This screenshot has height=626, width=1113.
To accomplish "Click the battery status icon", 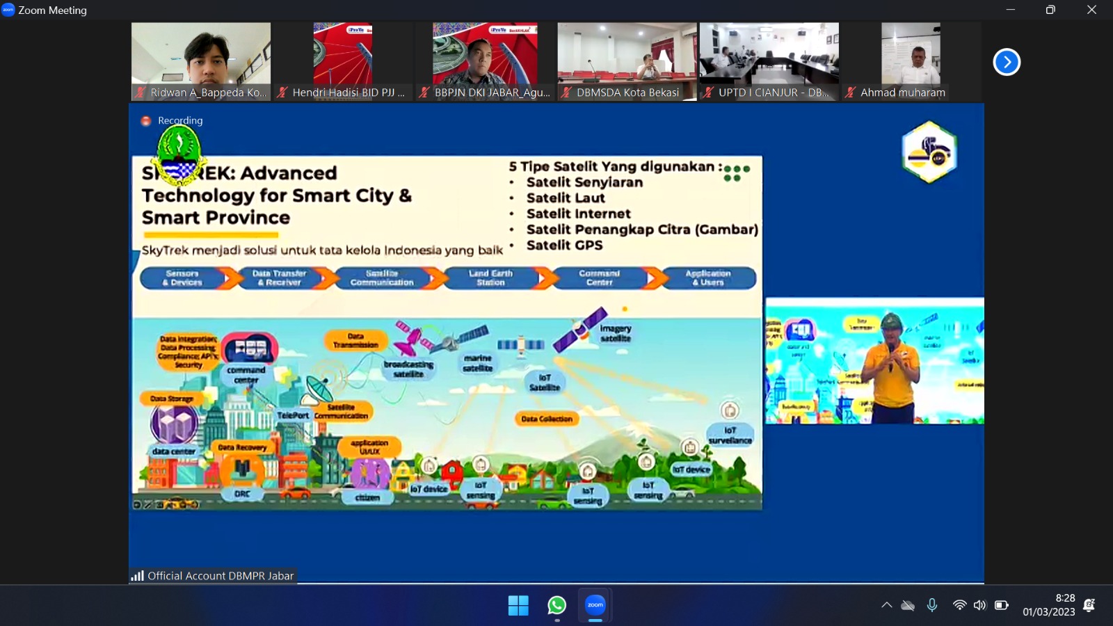I will pos(1002,605).
